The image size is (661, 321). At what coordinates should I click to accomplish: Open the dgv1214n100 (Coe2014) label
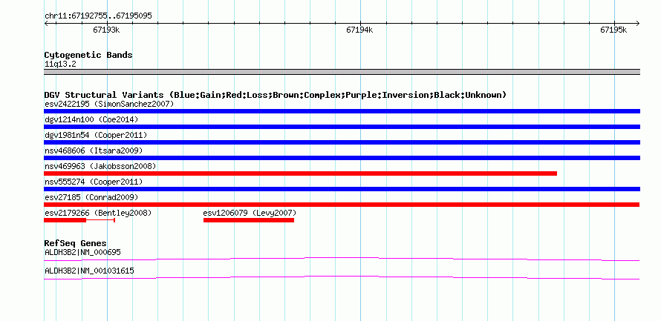point(91,119)
